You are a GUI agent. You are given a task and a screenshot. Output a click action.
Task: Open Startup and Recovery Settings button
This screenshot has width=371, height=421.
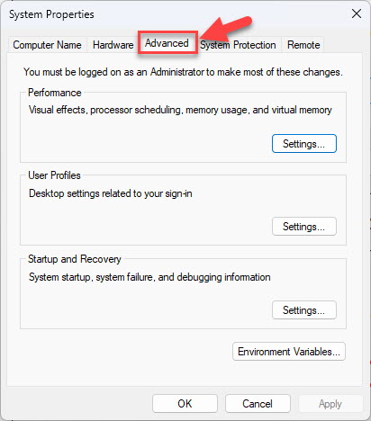click(x=304, y=310)
